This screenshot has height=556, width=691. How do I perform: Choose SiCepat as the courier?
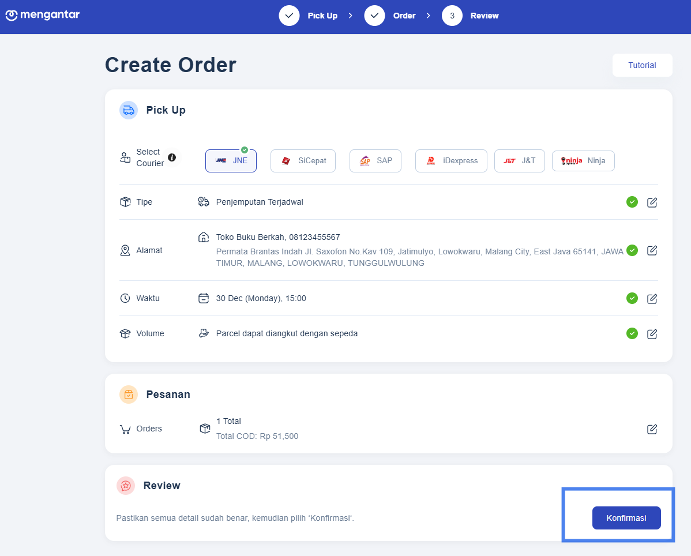(303, 161)
